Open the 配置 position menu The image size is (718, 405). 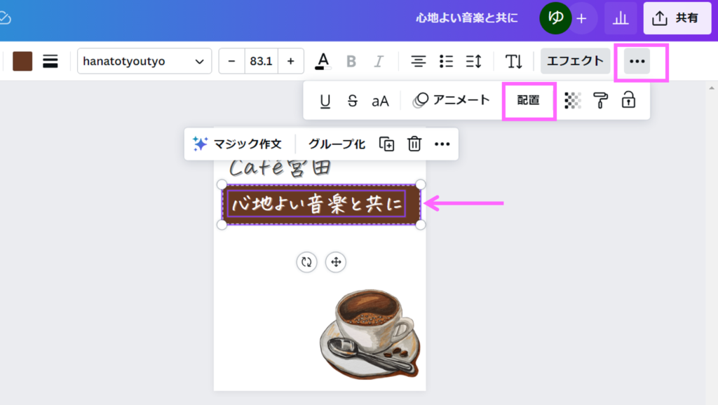click(529, 100)
